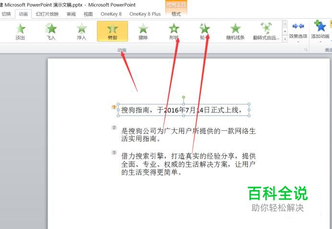Select animation order marker 3

tap(114, 152)
